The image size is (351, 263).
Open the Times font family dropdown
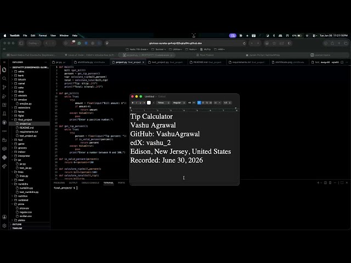pyautogui.click(x=163, y=102)
